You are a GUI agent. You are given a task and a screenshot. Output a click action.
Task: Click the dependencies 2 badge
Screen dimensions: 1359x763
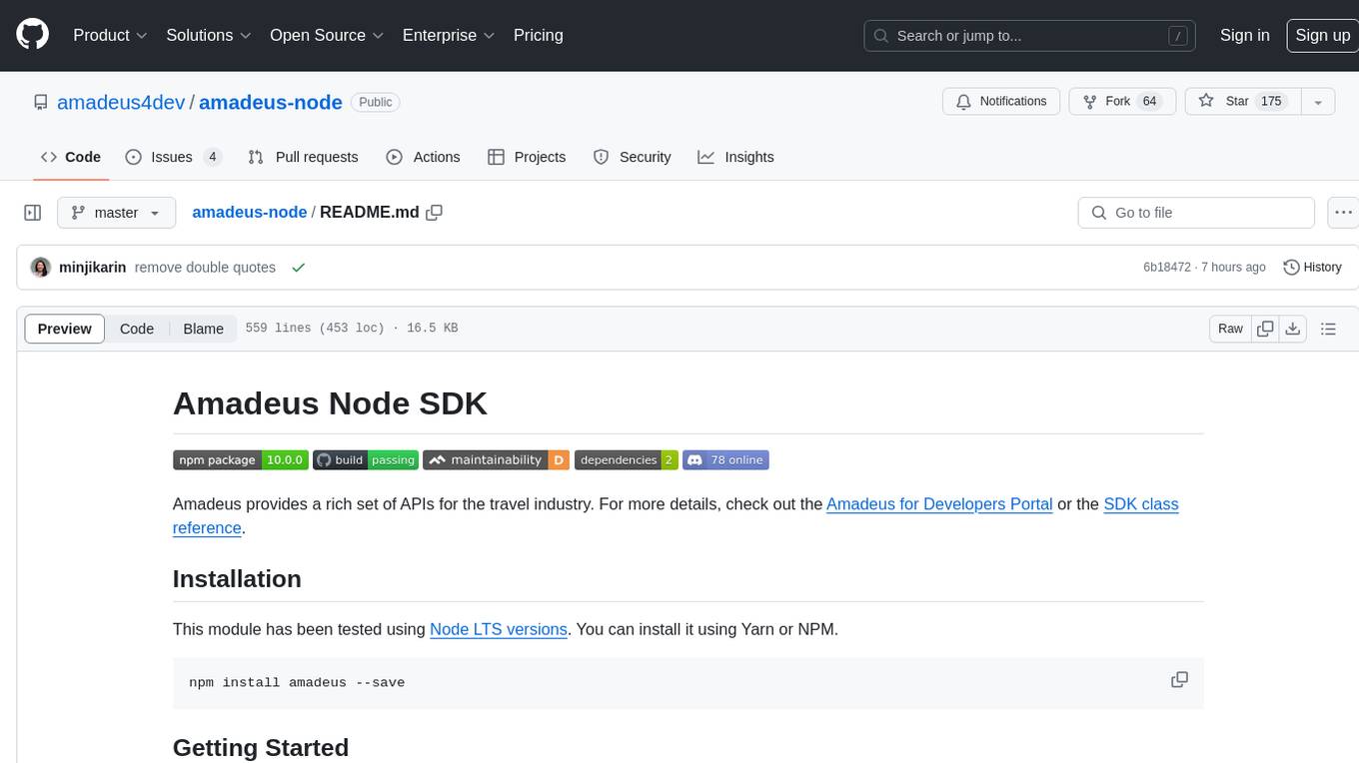click(x=627, y=460)
